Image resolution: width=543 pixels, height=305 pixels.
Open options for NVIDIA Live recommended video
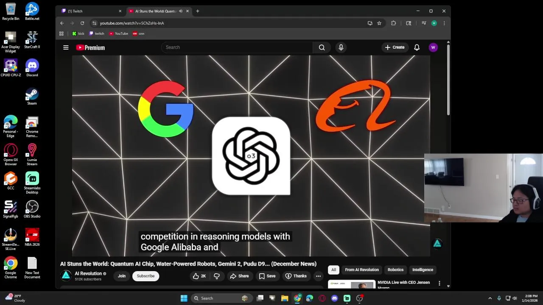click(x=439, y=283)
